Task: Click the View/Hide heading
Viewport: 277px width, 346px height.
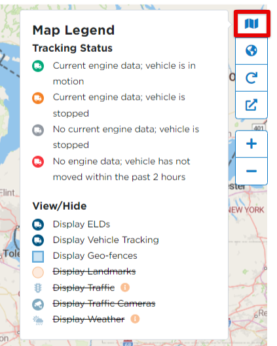Action: click(x=60, y=206)
